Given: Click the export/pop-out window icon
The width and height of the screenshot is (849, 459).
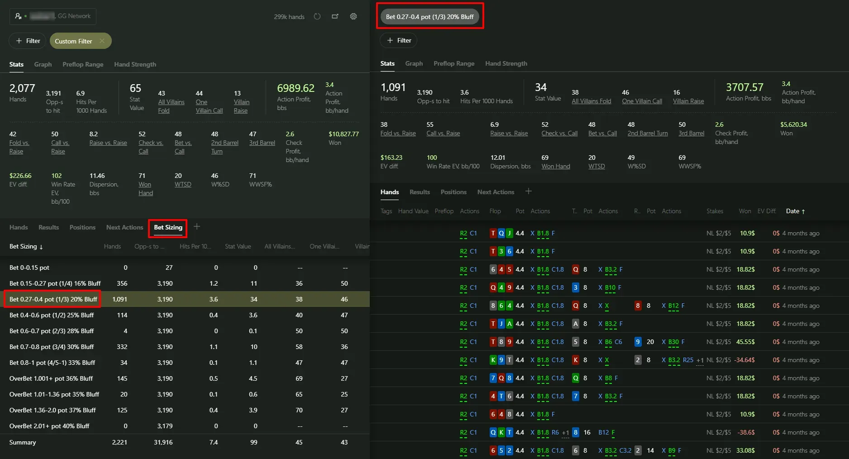Looking at the screenshot, I should point(335,17).
